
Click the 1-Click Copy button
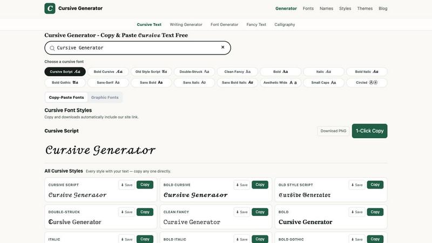(x=369, y=131)
